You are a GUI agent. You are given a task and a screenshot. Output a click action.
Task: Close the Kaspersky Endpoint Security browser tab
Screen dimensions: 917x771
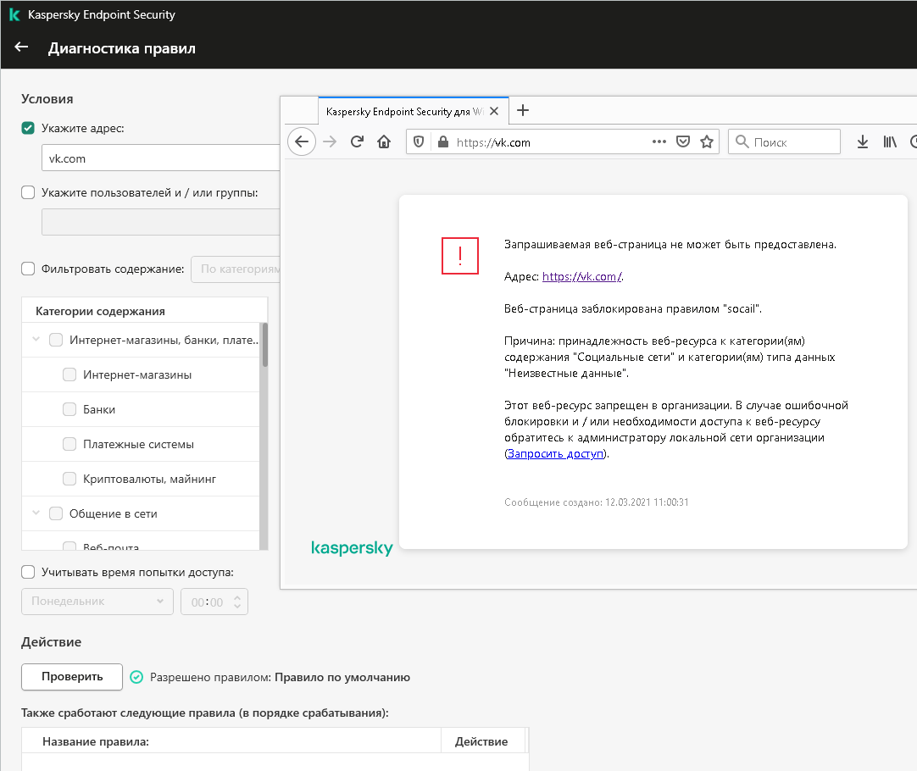point(495,111)
